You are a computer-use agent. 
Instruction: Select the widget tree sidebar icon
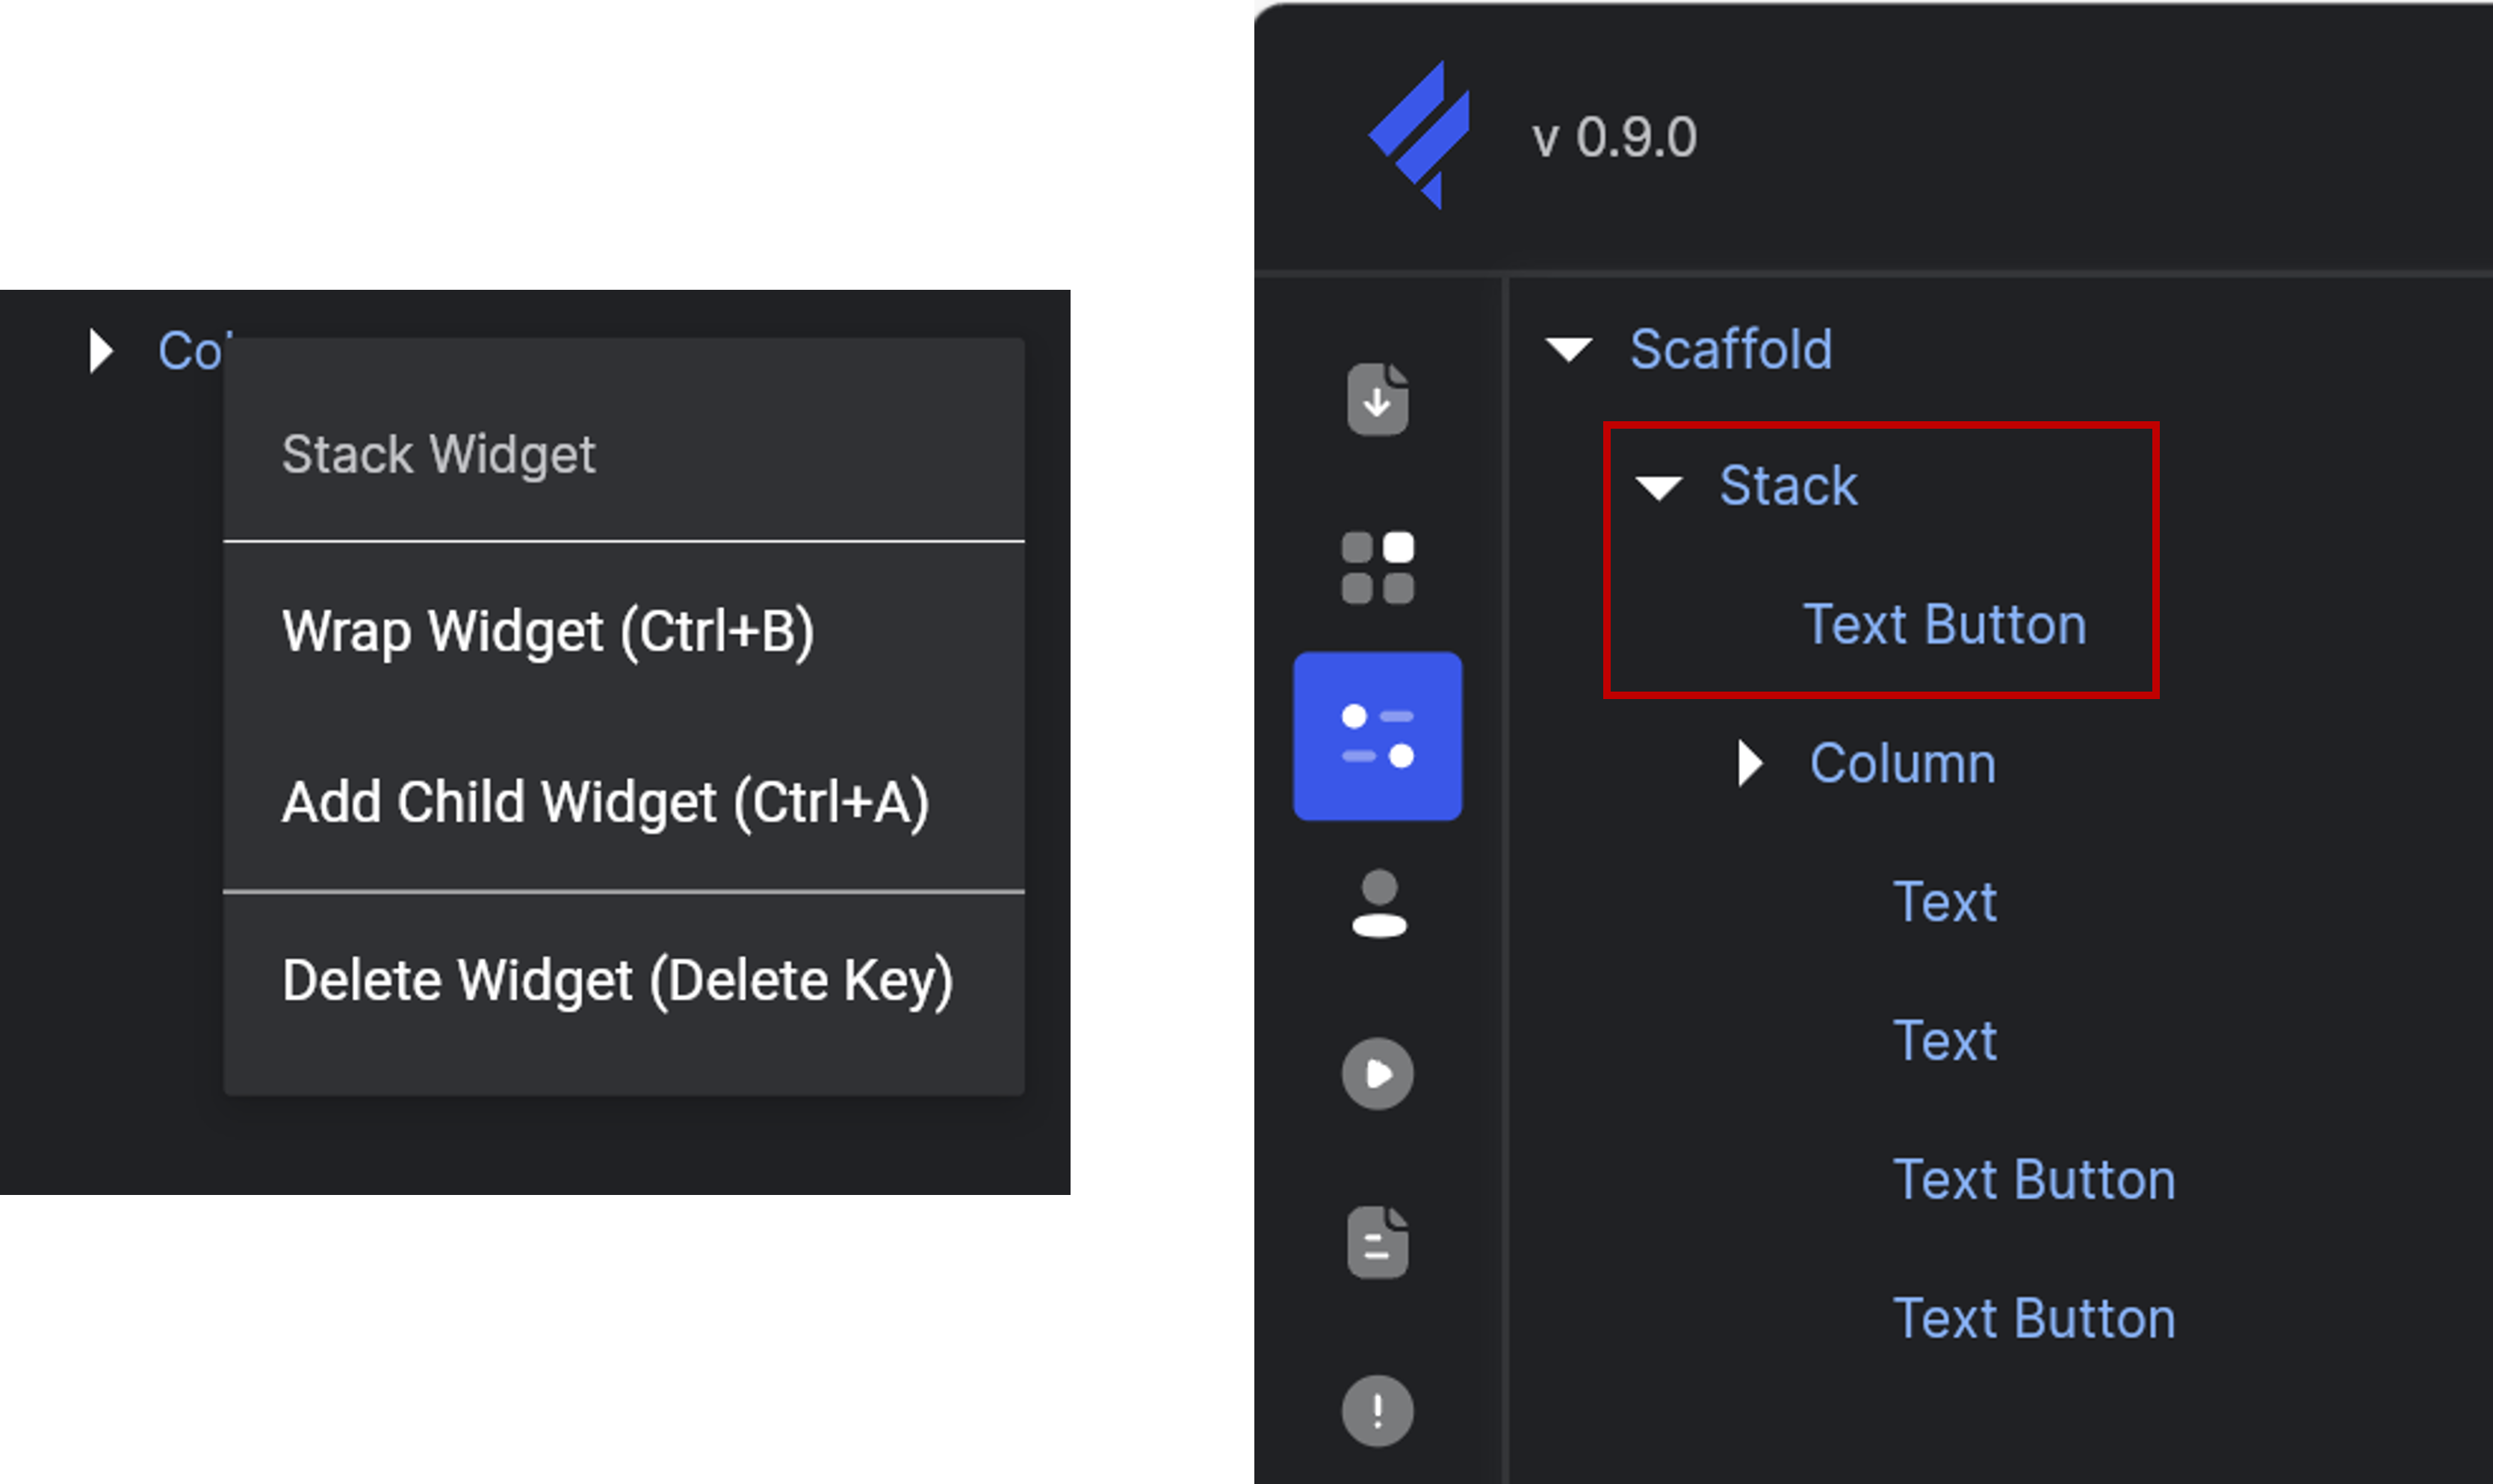(x=1378, y=736)
